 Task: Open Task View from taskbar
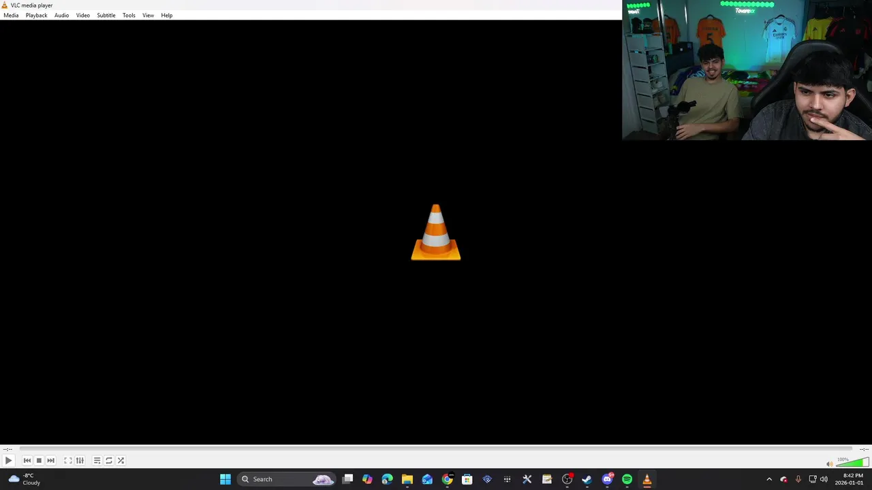tap(347, 479)
